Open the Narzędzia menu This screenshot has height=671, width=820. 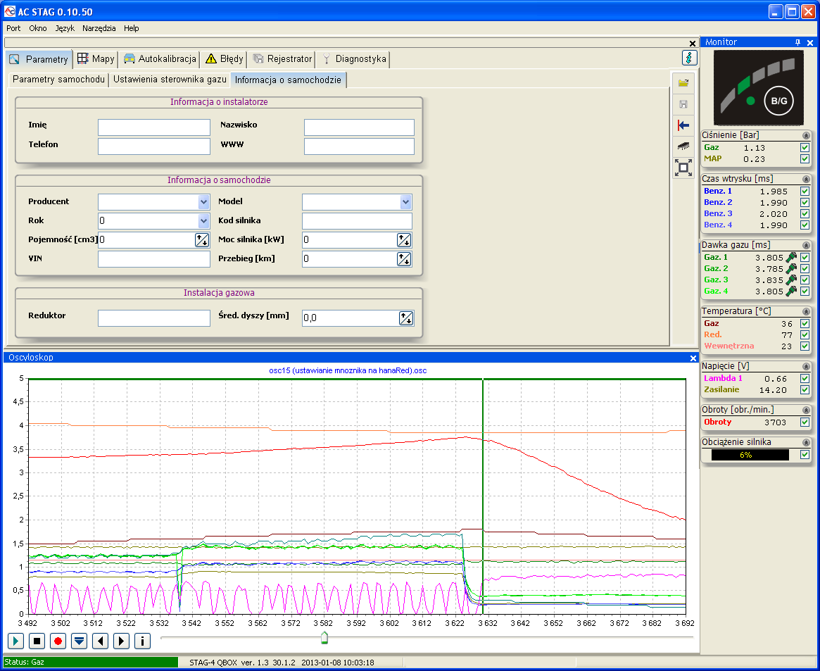click(x=99, y=28)
